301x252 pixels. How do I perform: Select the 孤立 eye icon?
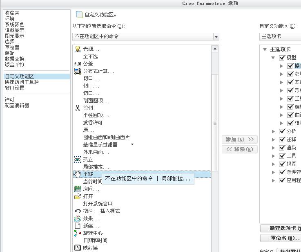click(x=78, y=160)
